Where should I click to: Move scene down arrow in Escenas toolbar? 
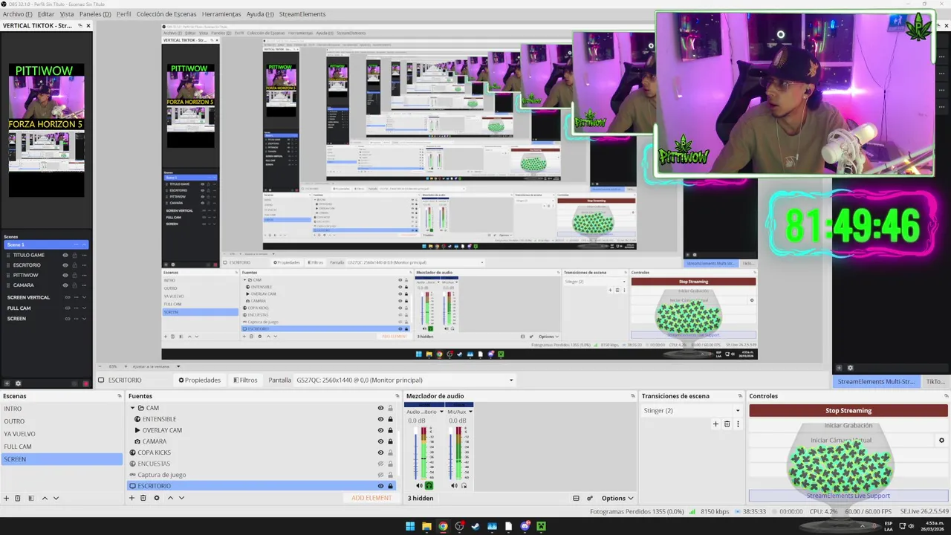56,498
